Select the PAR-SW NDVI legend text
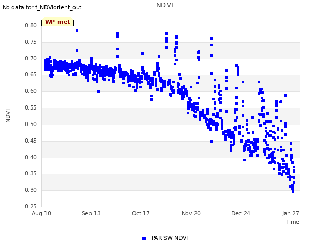 click(x=170, y=238)
